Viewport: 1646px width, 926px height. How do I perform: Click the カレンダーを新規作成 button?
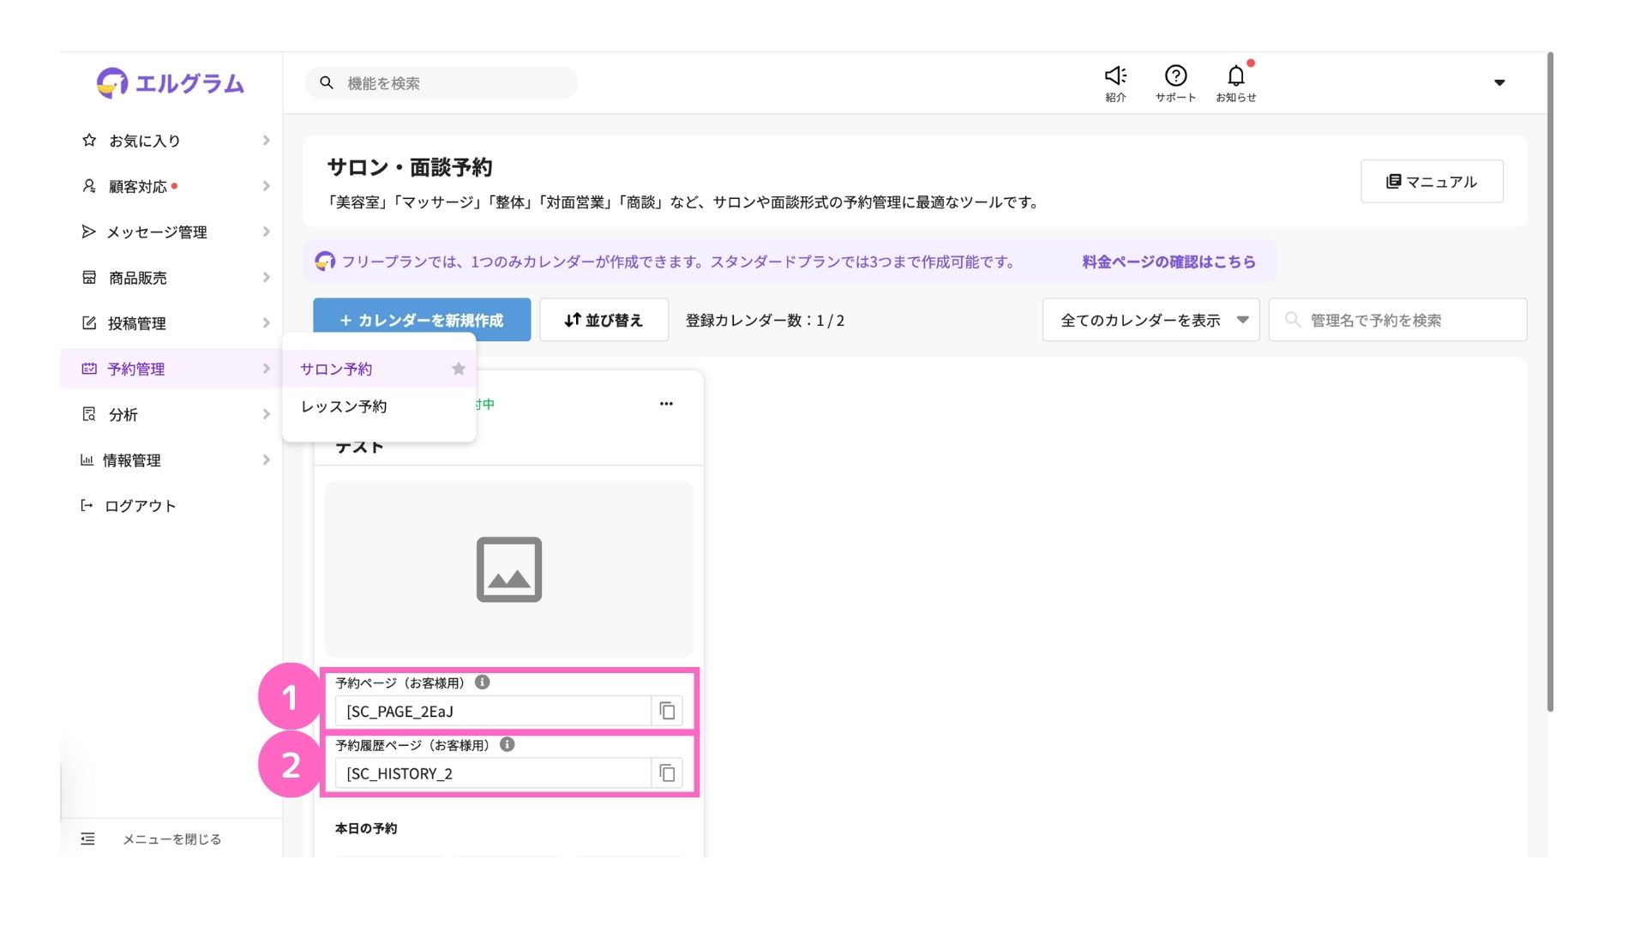[x=422, y=320]
